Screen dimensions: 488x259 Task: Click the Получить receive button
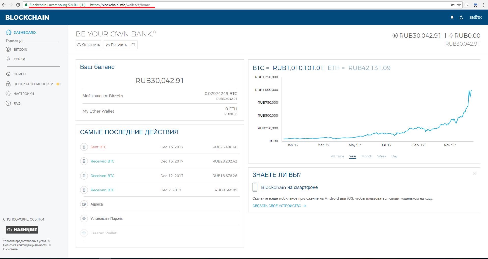point(116,45)
